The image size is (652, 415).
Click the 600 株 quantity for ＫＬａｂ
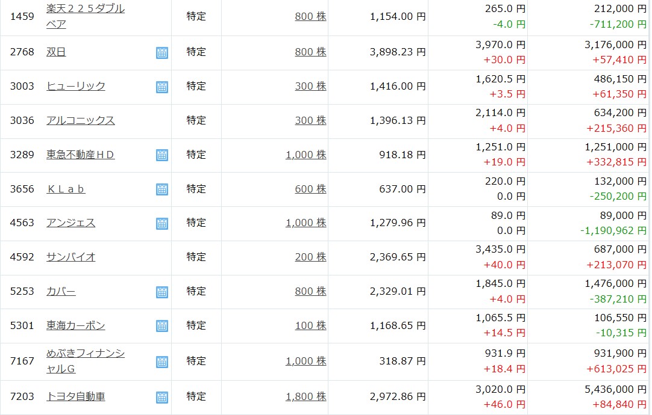(310, 189)
